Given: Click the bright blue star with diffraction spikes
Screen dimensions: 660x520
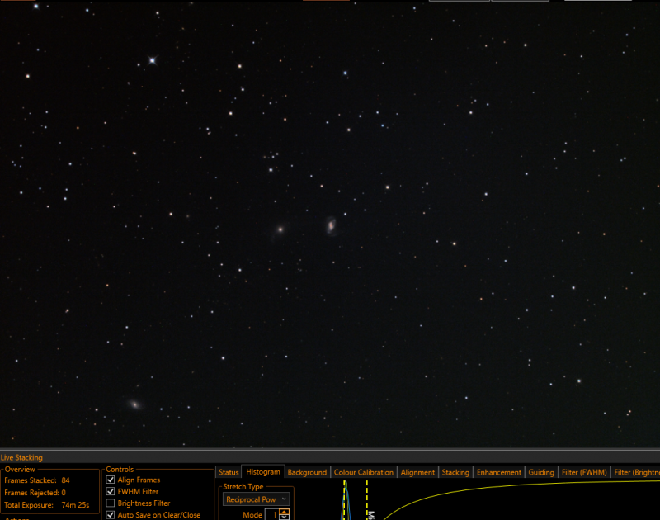Looking at the screenshot, I should tap(153, 60).
